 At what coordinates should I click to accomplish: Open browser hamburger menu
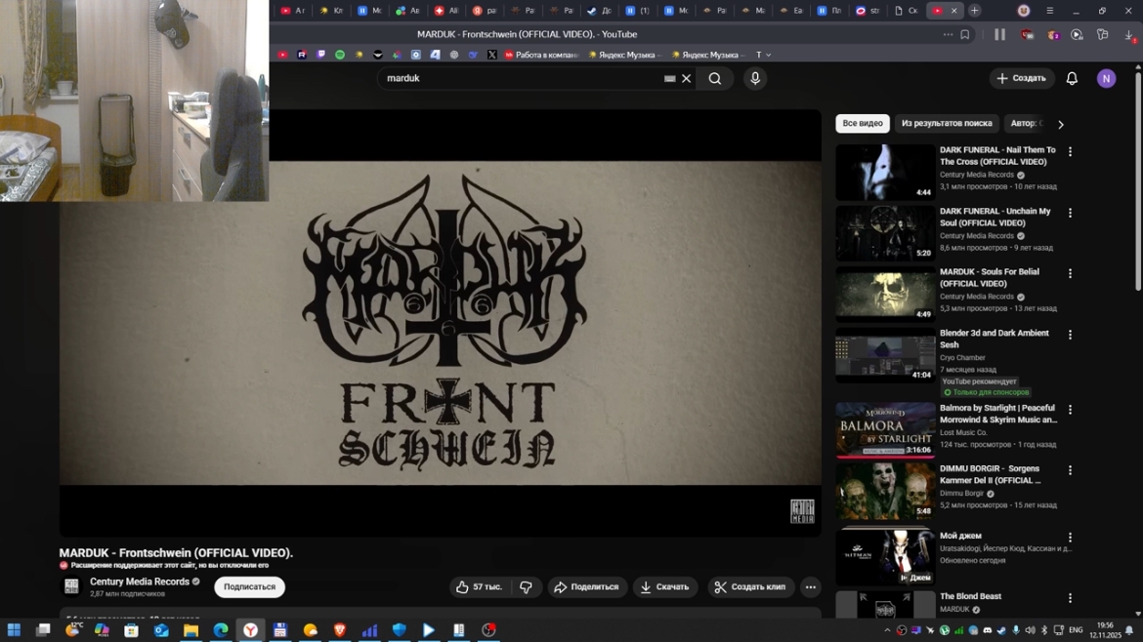pyautogui.click(x=1049, y=11)
